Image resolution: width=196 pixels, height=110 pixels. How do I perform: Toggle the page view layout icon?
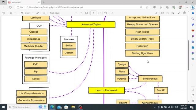tap(44, 13)
